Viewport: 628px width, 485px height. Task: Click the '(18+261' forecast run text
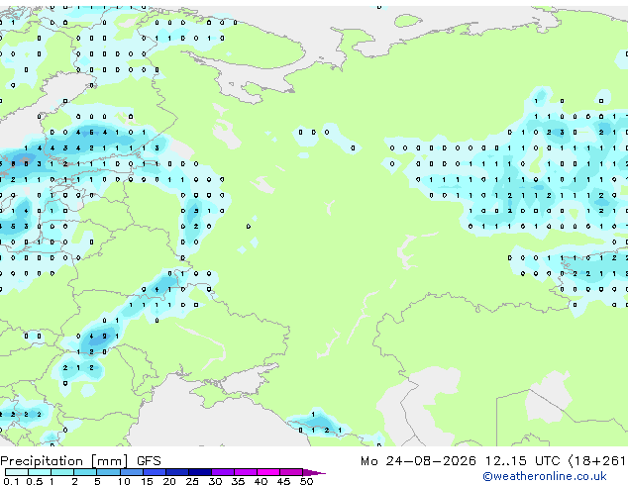[x=597, y=461]
